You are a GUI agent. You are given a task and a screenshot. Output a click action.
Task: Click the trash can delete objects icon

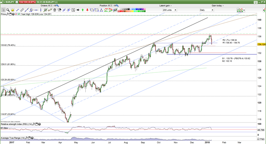(x=54, y=10)
